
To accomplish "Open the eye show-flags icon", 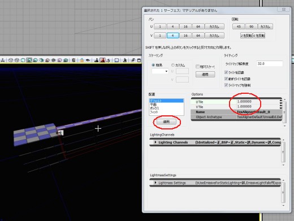I will [x=88, y=60].
